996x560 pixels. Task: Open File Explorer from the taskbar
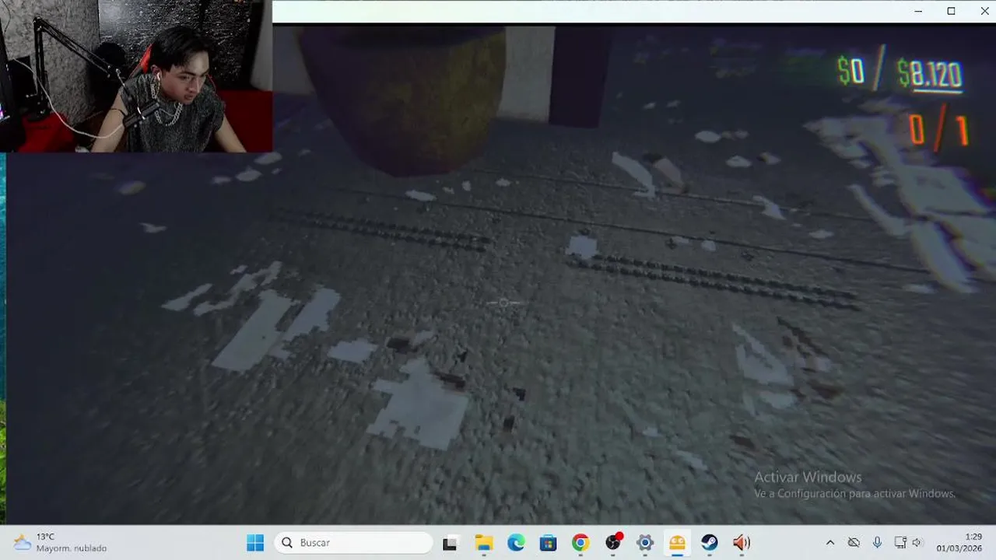click(484, 543)
